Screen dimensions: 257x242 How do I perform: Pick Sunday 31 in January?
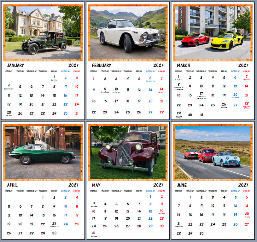[x=77, y=113]
